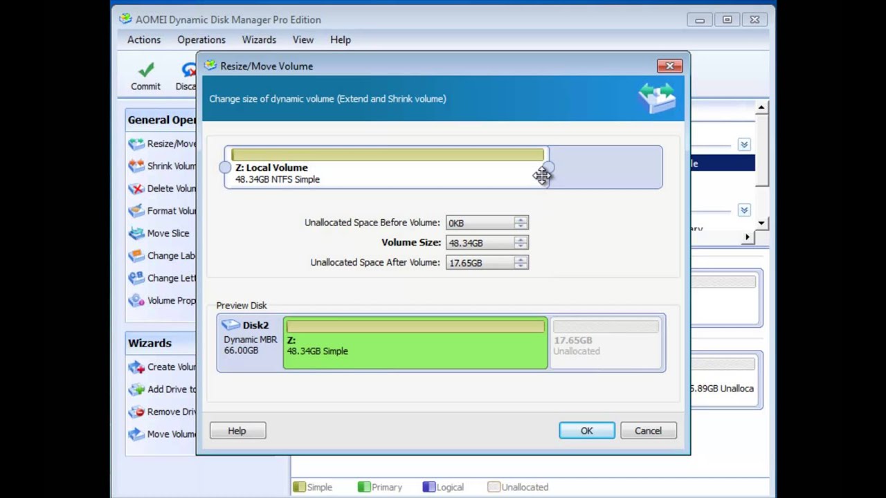Select Change Label sidebar icon
The image size is (886, 498).
(136, 256)
